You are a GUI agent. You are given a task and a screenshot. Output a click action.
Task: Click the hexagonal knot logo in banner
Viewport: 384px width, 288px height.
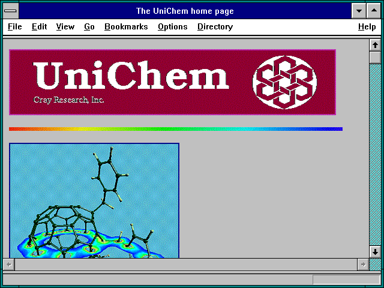click(x=284, y=82)
